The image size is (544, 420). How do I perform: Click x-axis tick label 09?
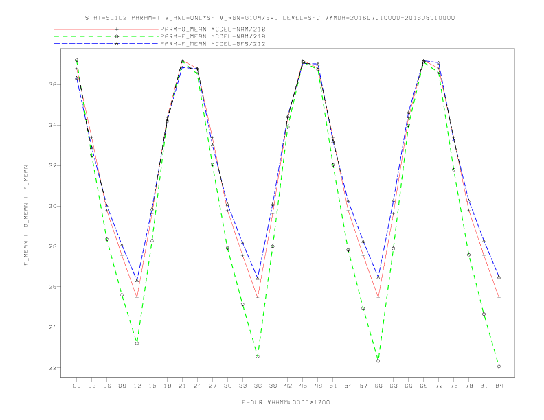(122, 386)
